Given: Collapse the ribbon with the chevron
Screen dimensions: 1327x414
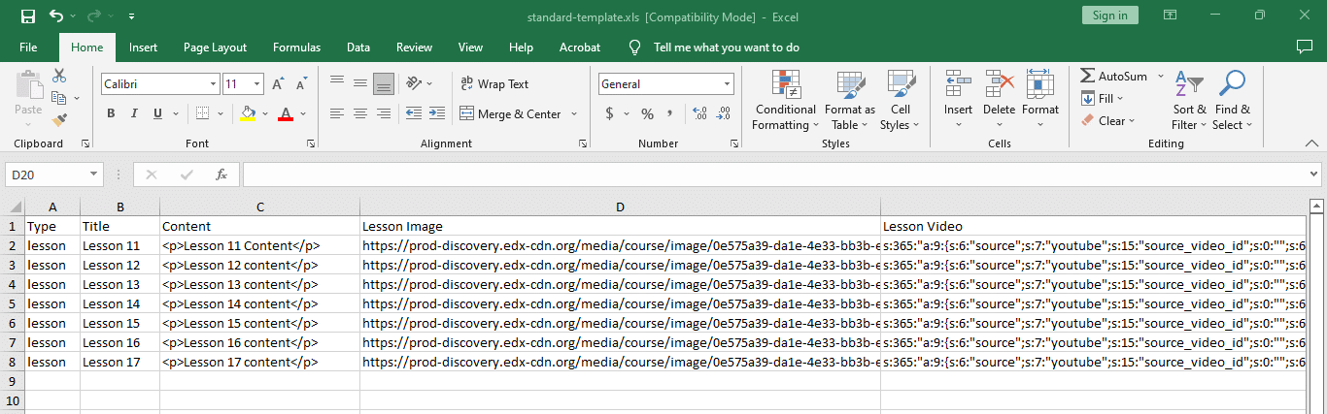Looking at the screenshot, I should coord(1311,143).
